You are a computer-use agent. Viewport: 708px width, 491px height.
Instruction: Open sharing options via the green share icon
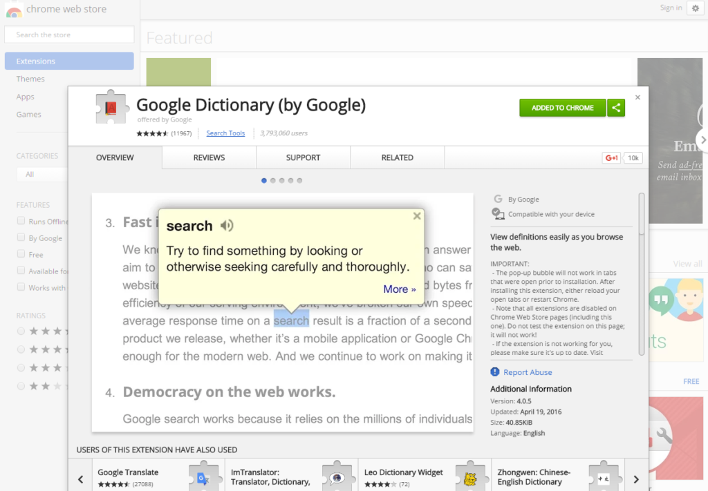pyautogui.click(x=615, y=108)
